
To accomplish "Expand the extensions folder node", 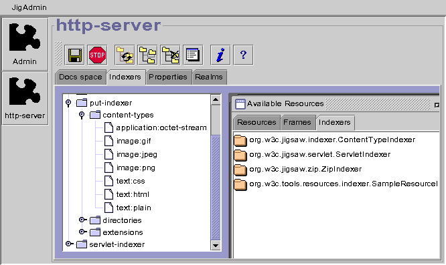I will point(82,232).
